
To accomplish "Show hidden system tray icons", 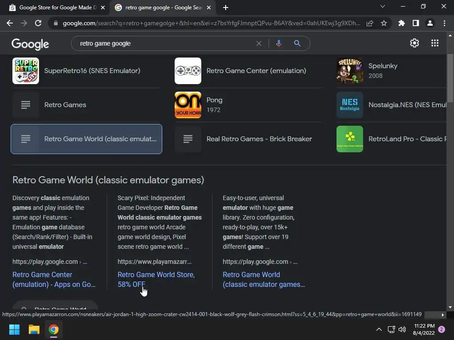I will point(379,329).
